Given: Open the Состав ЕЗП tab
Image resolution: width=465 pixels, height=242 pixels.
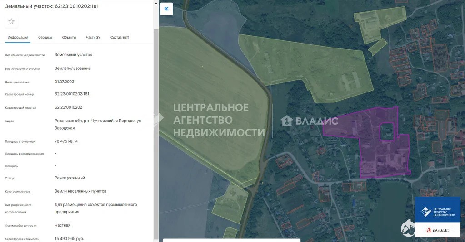Looking at the screenshot, I should 120,37.
